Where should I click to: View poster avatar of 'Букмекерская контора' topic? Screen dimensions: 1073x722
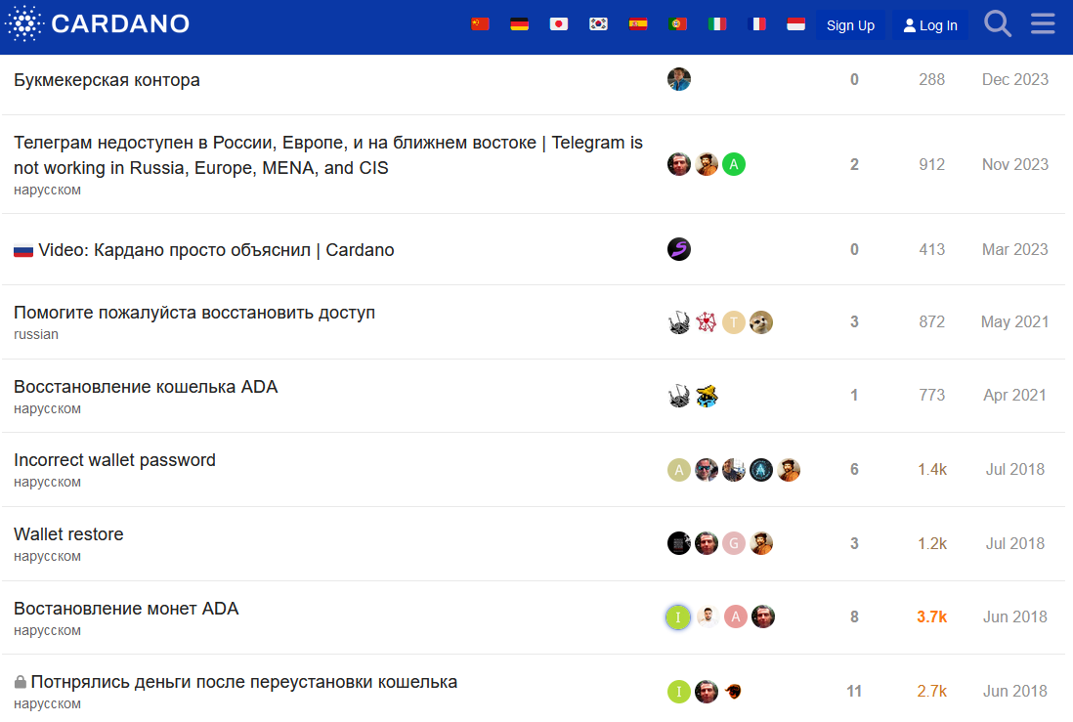(679, 79)
